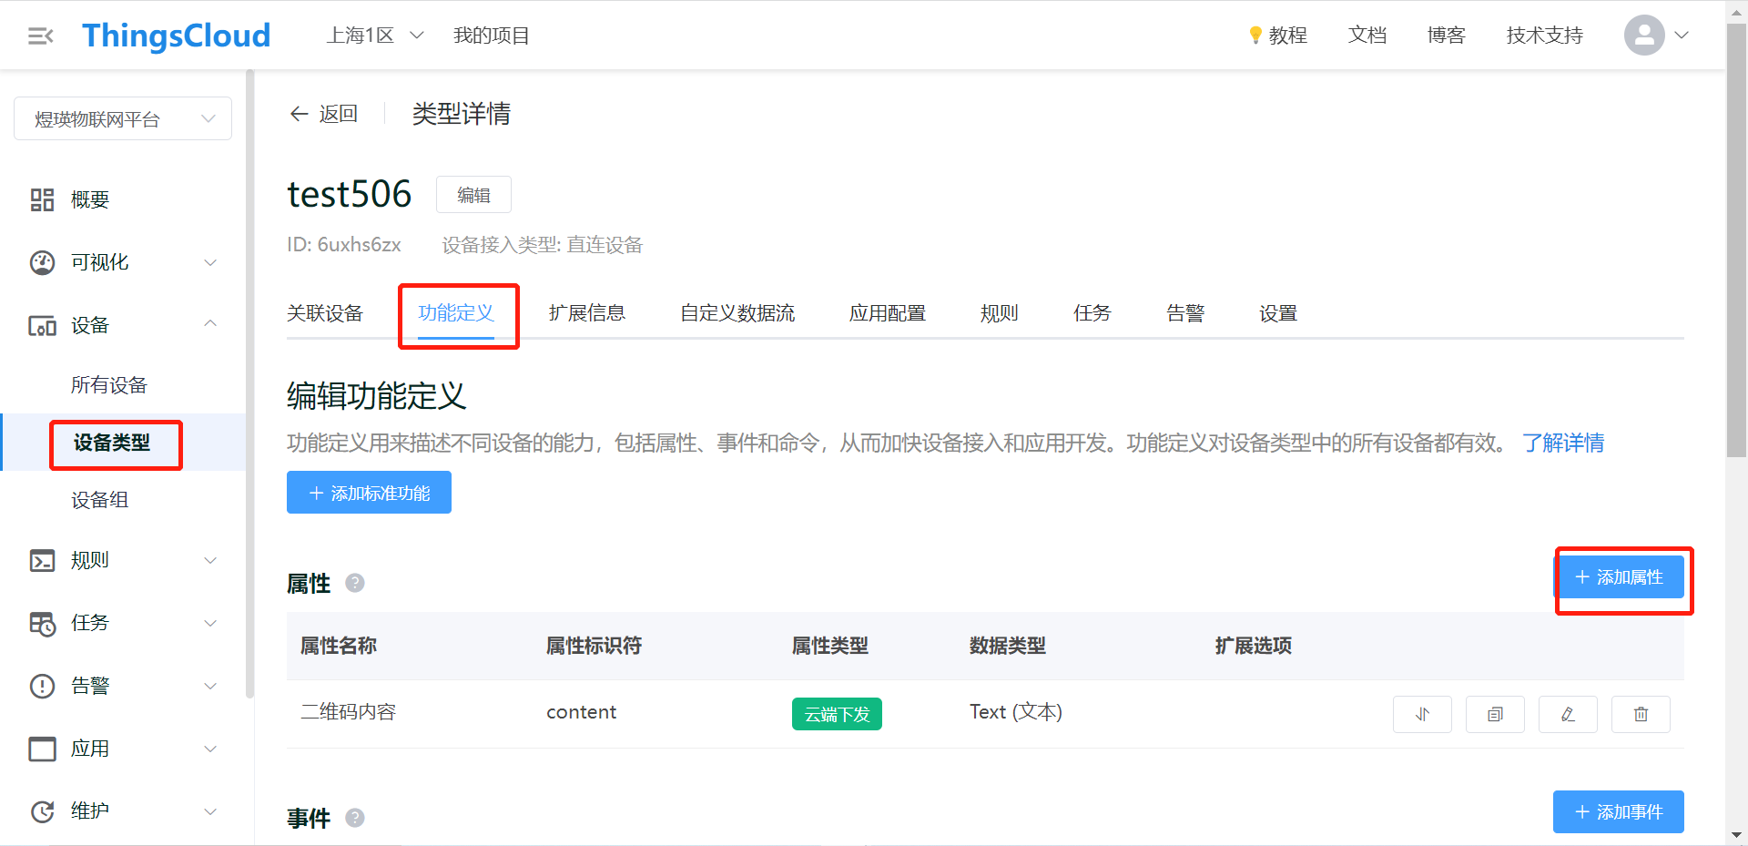Switch to the 告警 tab
The width and height of the screenshot is (1748, 846).
tap(1185, 313)
